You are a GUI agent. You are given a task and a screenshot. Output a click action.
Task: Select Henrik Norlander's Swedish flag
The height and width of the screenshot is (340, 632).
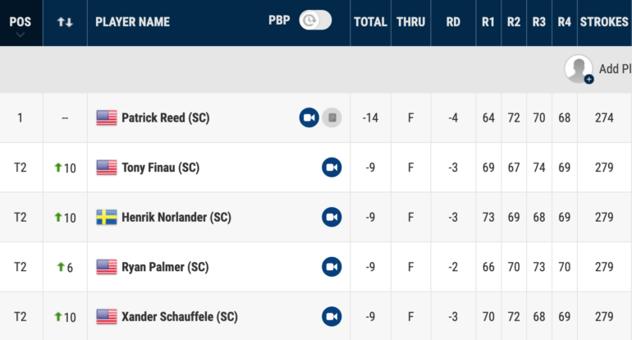coord(107,217)
